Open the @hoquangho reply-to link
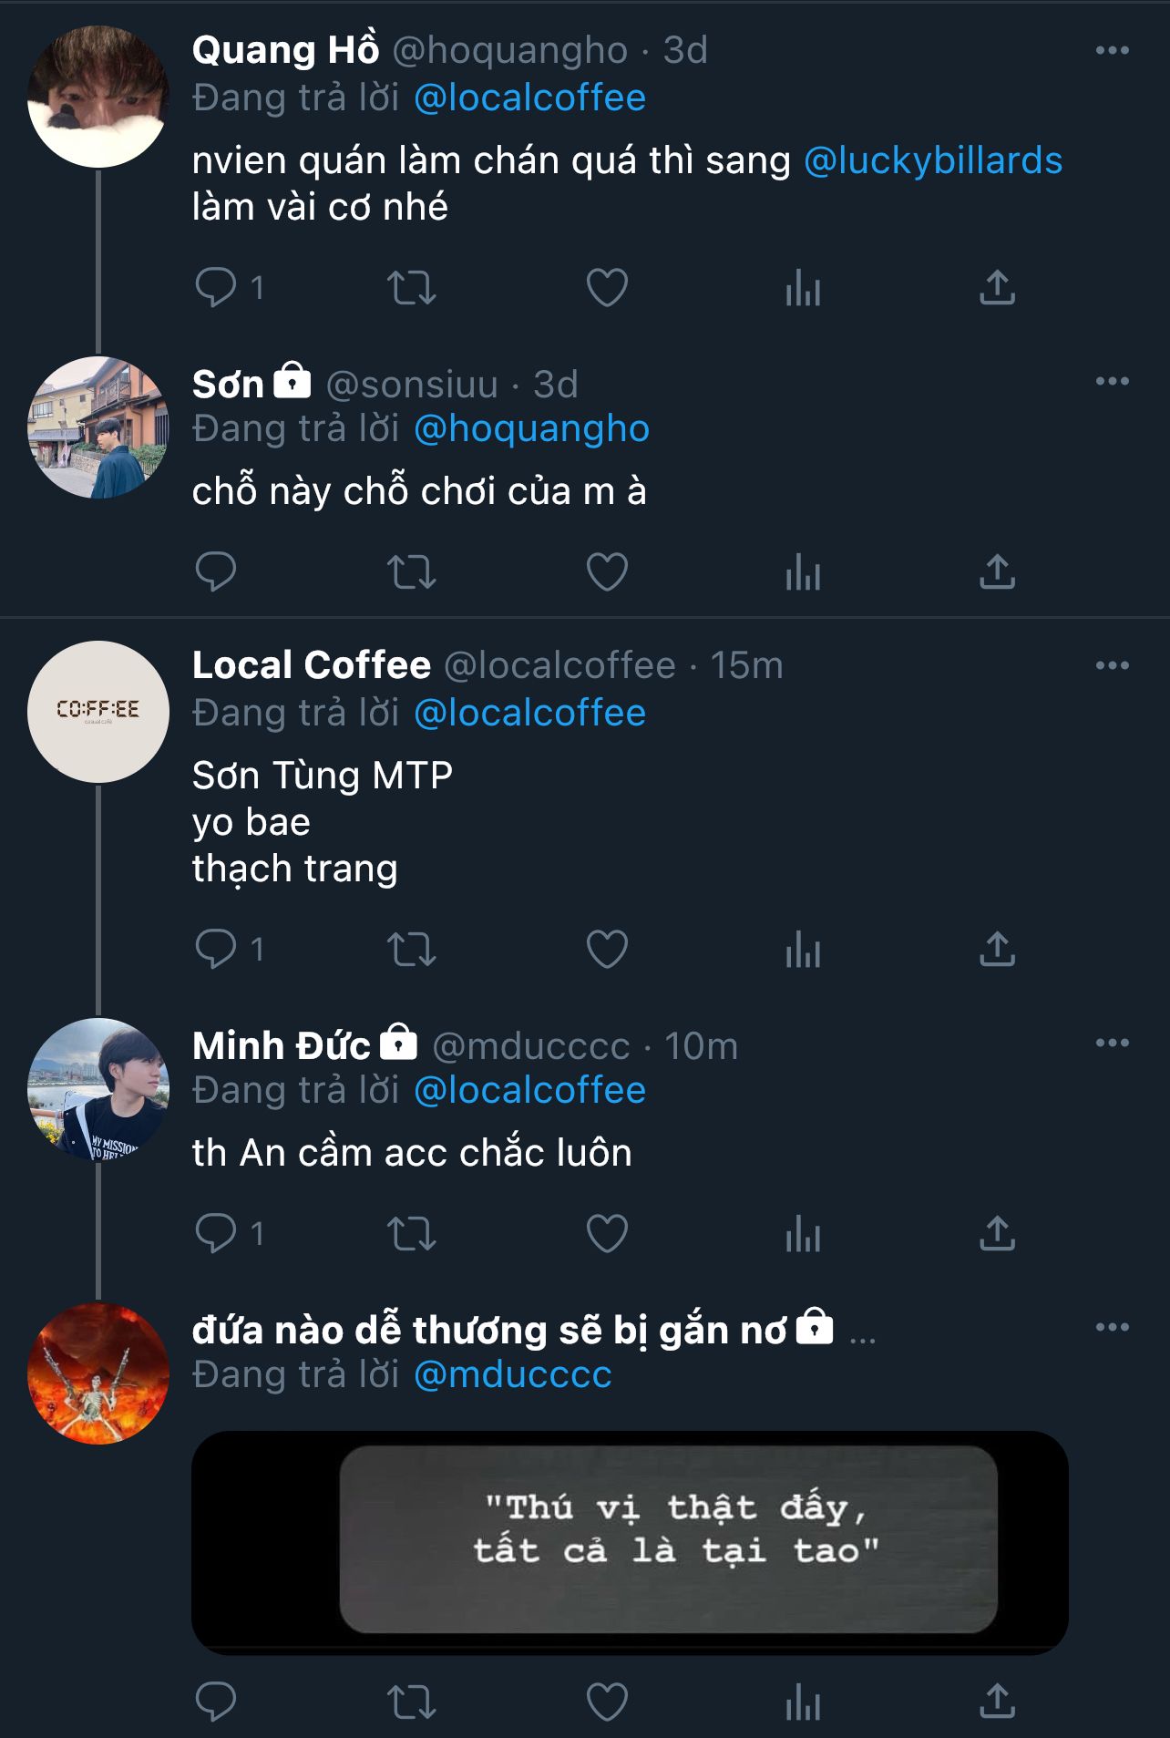The image size is (1170, 1738). (531, 429)
